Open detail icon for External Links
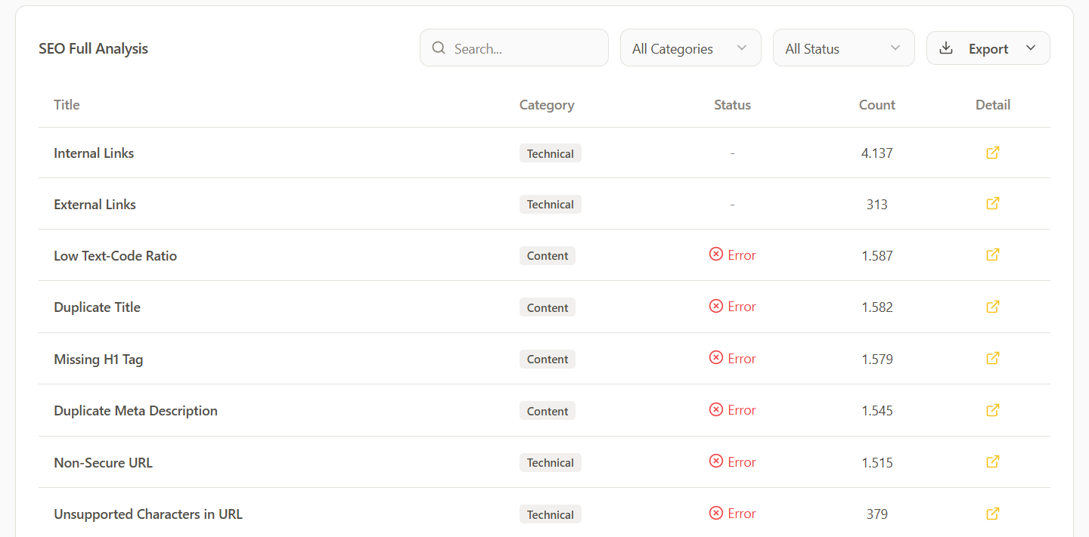Screen dimensions: 1089x537 993,204
